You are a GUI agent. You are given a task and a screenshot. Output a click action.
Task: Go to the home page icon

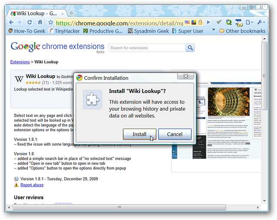click(x=40, y=22)
